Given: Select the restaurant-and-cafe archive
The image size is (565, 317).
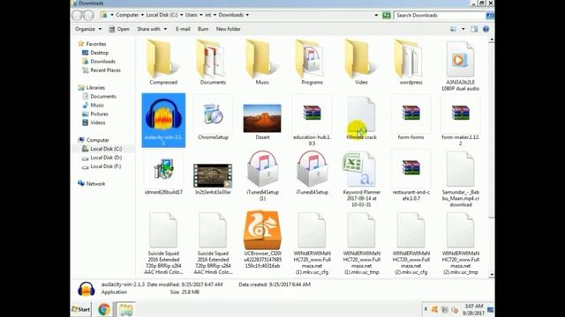Looking at the screenshot, I should coord(411,176).
